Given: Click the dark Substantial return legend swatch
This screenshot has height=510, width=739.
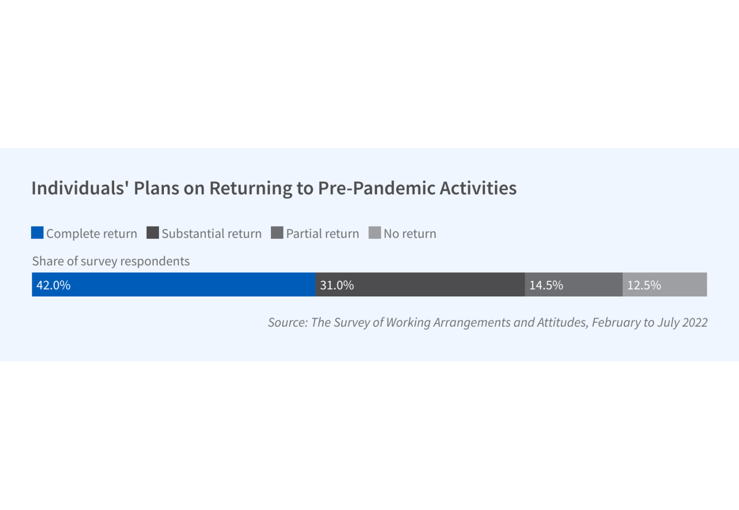Looking at the screenshot, I should coord(153,233).
